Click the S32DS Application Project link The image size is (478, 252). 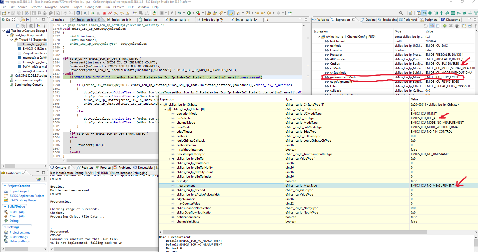[x=27, y=196]
